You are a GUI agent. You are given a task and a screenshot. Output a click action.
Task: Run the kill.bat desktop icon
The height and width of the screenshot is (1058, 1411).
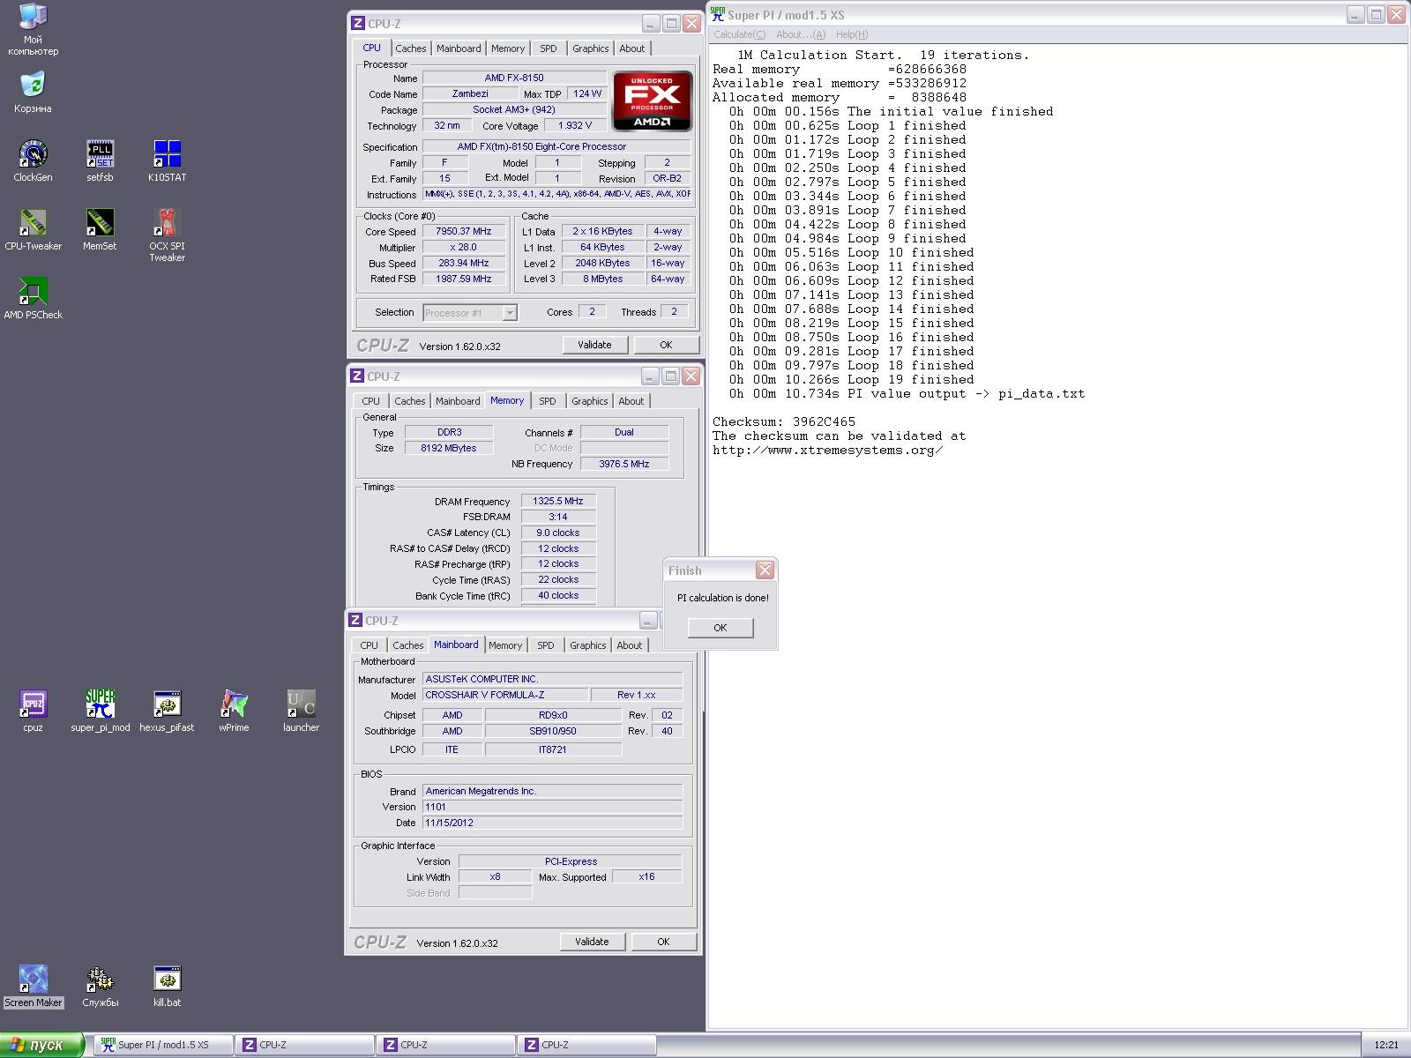click(167, 986)
